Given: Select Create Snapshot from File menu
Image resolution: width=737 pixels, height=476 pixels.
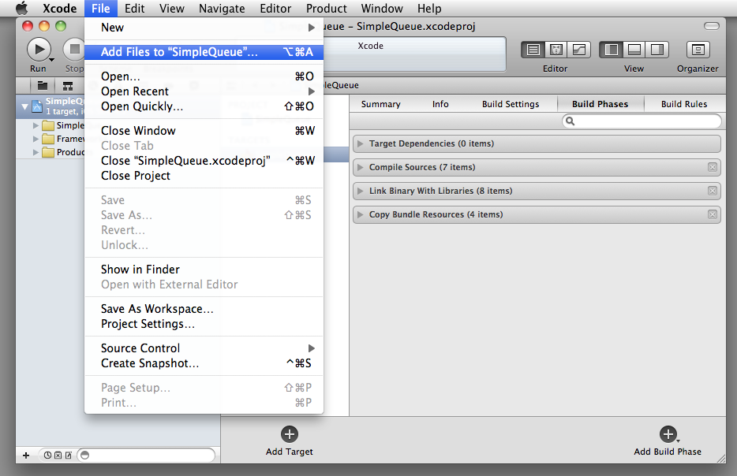Looking at the screenshot, I should 150,363.
